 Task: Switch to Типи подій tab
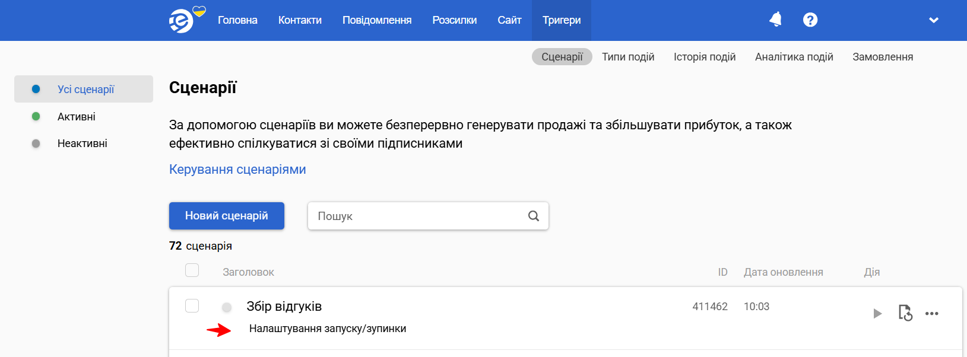coord(628,57)
